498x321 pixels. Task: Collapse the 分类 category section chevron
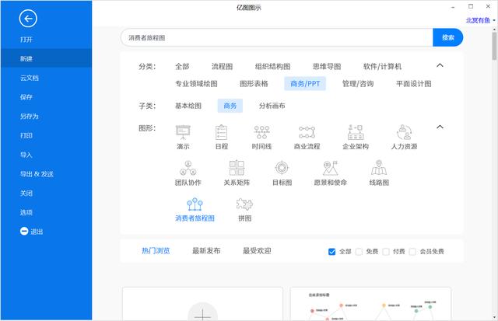coord(440,65)
